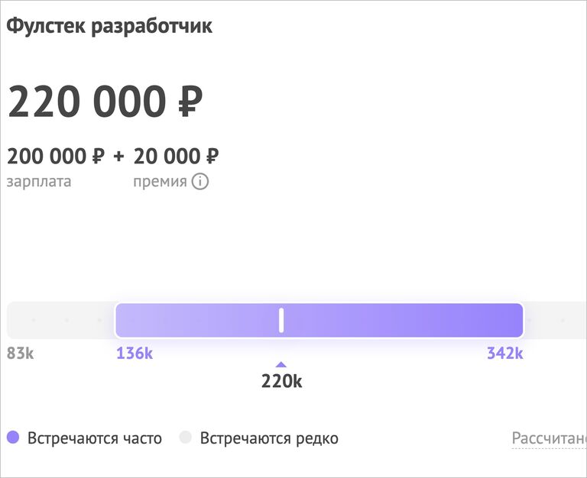Click the 'Фулстек разработчик' heading
The image size is (587, 478).
tap(109, 26)
